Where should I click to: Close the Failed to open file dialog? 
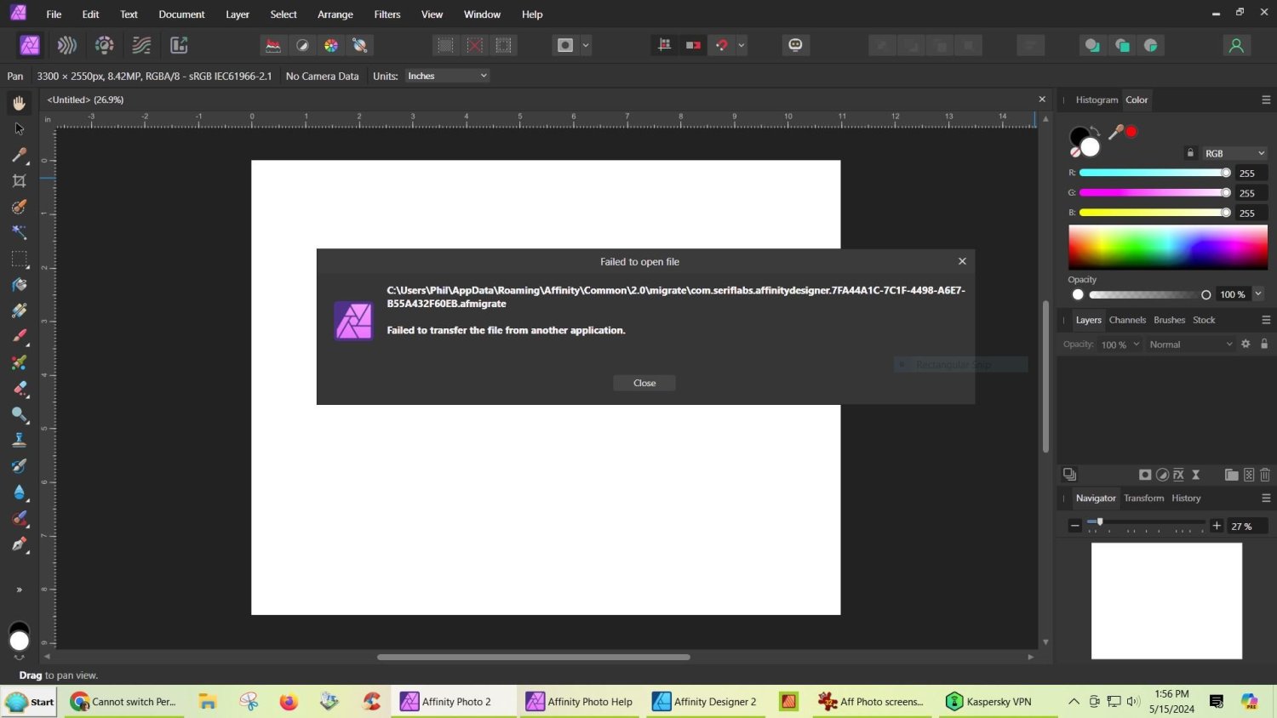(x=644, y=382)
